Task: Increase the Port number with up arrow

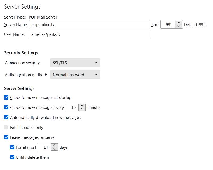Action: point(179,23)
